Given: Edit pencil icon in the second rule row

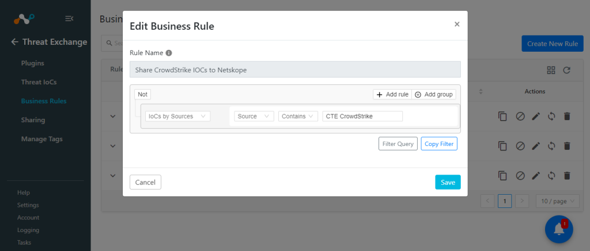Looking at the screenshot, I should point(536,146).
